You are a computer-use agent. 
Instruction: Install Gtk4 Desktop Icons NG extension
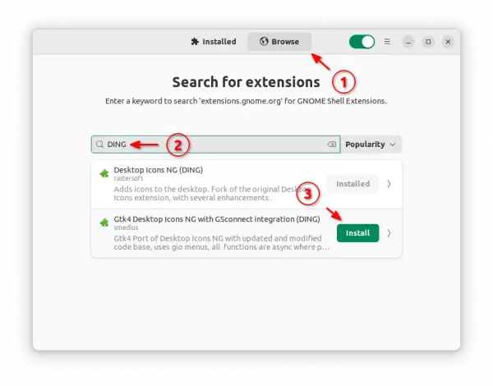click(357, 233)
